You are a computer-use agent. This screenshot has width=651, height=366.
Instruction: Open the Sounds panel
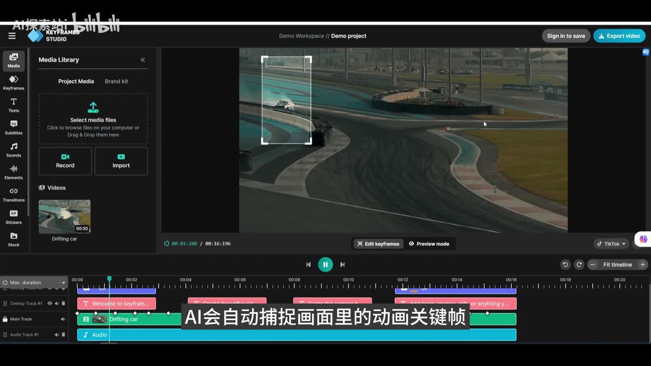[14, 150]
